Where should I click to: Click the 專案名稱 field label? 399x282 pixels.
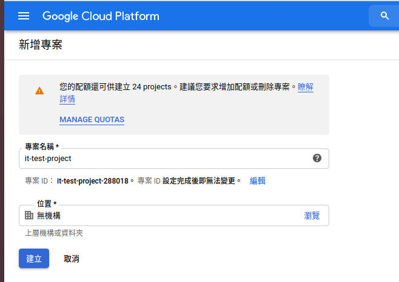click(x=42, y=147)
